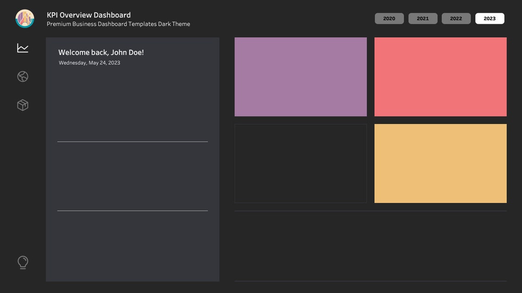The width and height of the screenshot is (522, 293).
Task: Switch the year filter to 2021
Action: pos(422,18)
